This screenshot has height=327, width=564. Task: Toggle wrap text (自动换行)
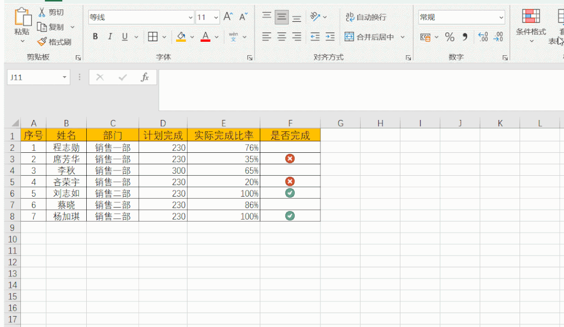pos(366,17)
